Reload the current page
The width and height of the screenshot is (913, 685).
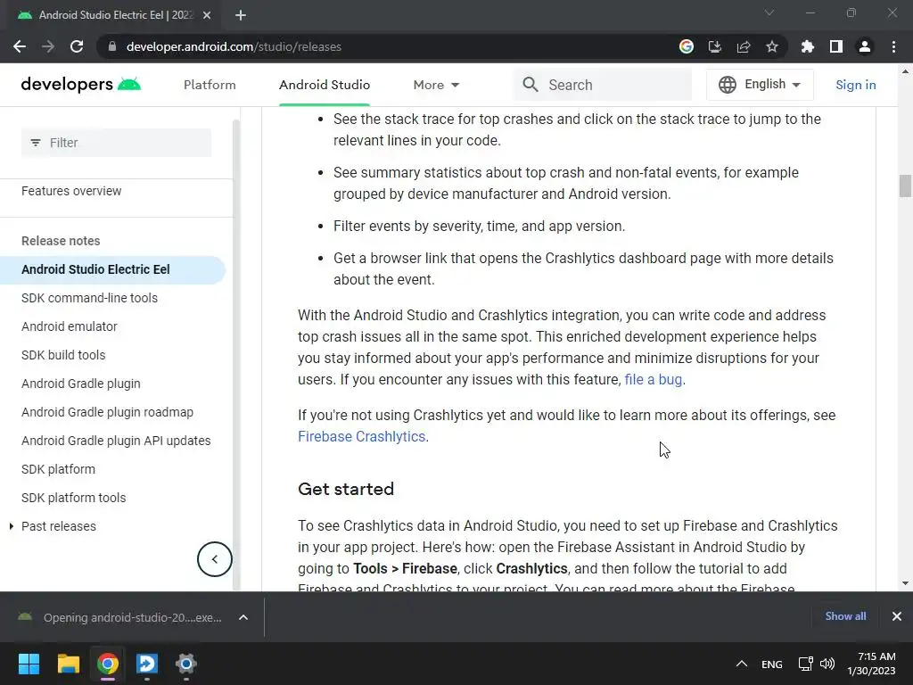click(x=77, y=46)
